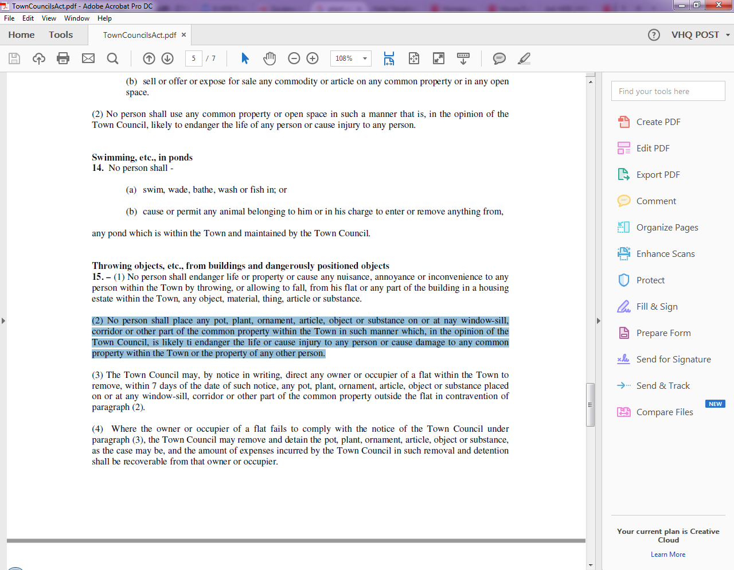The height and width of the screenshot is (570, 734).
Task: Switch to the Tools tab
Action: click(61, 35)
